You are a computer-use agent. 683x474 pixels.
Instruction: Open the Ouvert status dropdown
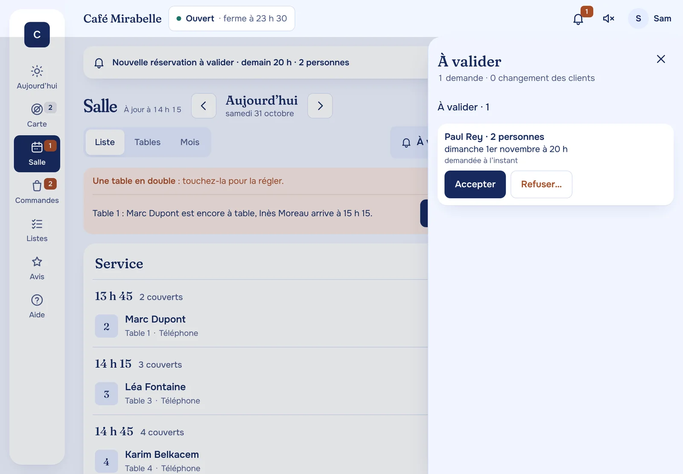point(232,19)
